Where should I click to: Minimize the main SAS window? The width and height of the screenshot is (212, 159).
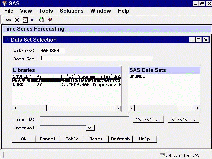(x=195, y=3)
